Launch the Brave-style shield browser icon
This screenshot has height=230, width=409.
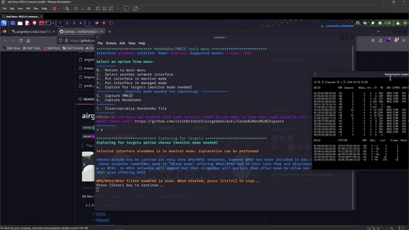coord(34,23)
